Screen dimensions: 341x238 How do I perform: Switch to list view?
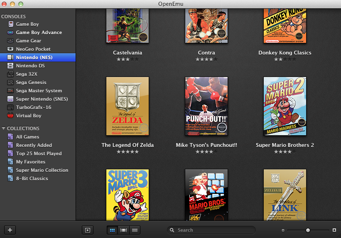(x=135, y=230)
